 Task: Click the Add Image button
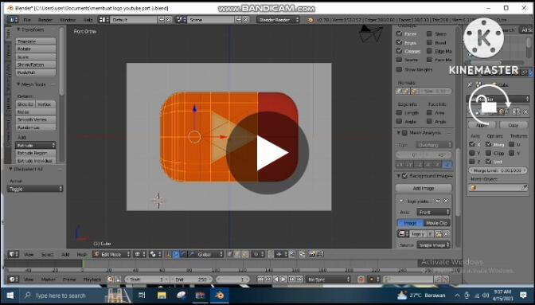[424, 188]
